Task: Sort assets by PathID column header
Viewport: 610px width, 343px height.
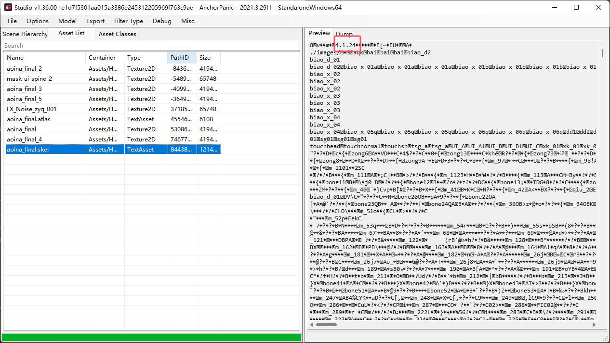Action: click(x=182, y=58)
